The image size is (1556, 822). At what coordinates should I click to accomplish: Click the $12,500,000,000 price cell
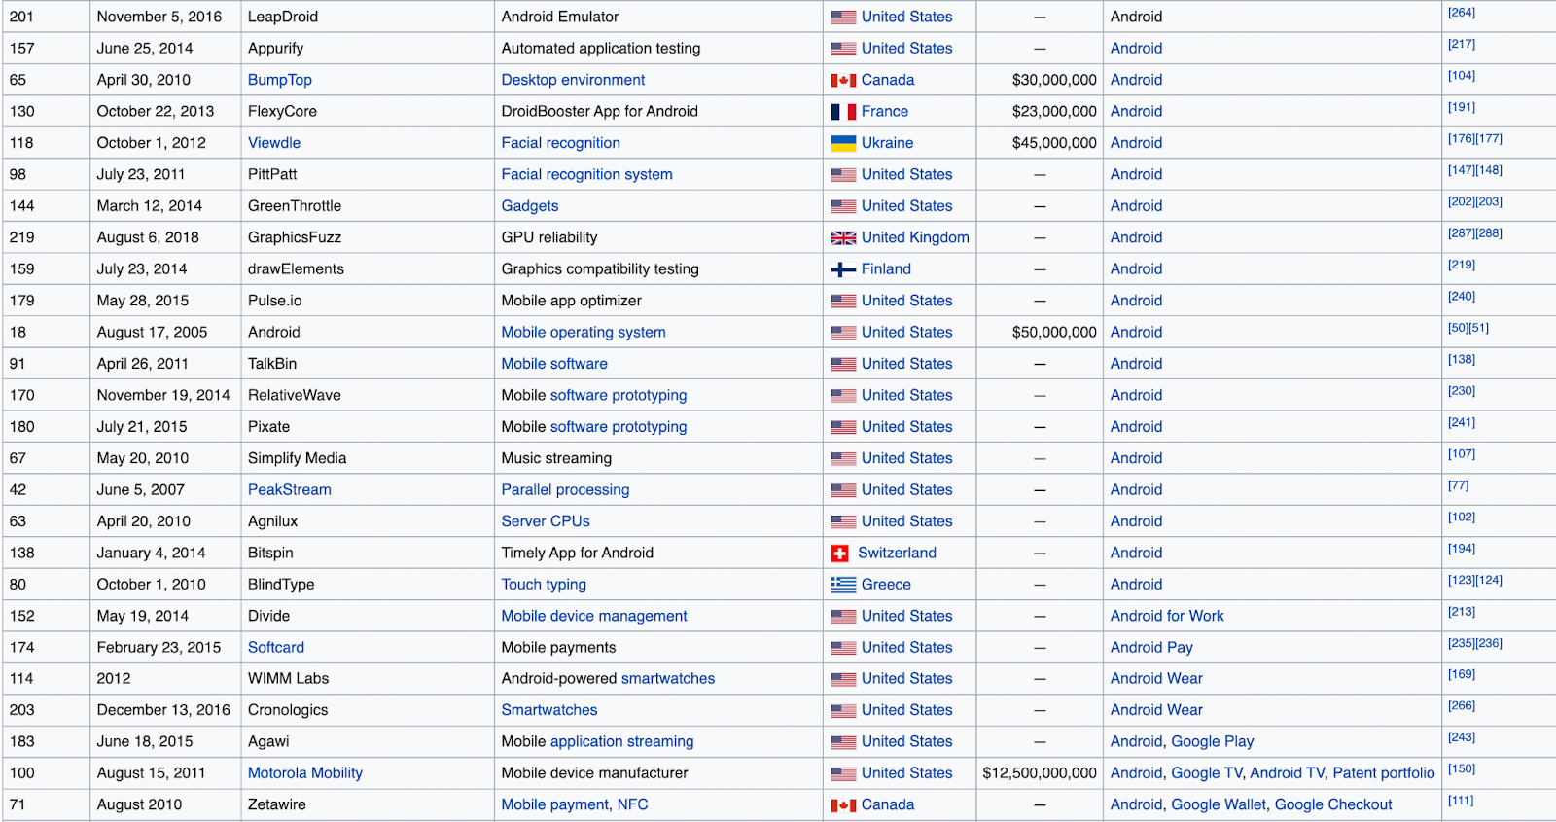(x=1040, y=773)
